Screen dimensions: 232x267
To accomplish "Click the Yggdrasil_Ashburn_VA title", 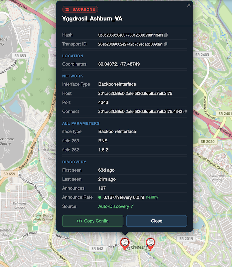I will coord(92,19).
